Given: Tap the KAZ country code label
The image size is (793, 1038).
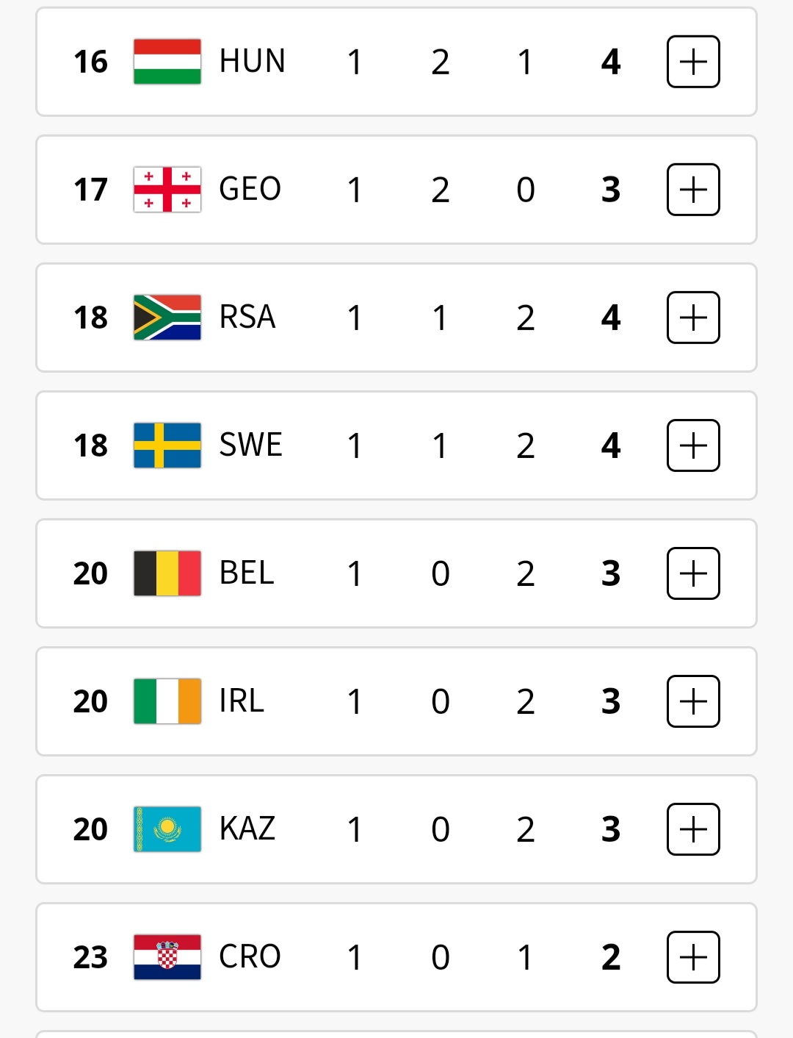Looking at the screenshot, I should click(x=247, y=829).
